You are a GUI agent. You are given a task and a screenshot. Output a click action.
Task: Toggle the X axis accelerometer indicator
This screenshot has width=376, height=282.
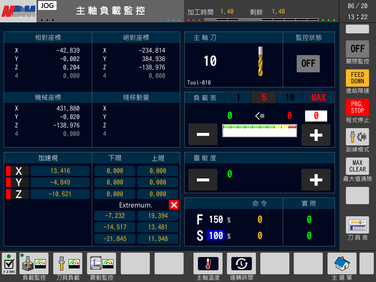click(17, 171)
